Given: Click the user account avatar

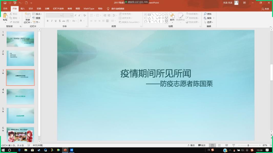Looking at the screenshot, I should point(236,3).
